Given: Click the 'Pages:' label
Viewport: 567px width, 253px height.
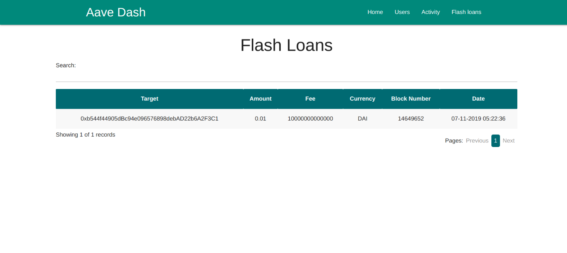Looking at the screenshot, I should pos(454,141).
